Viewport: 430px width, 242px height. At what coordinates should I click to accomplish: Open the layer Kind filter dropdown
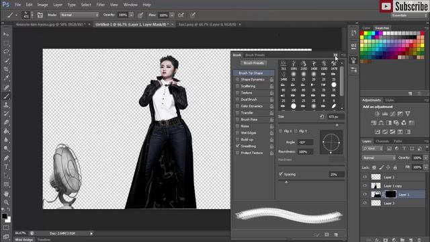coord(372,149)
